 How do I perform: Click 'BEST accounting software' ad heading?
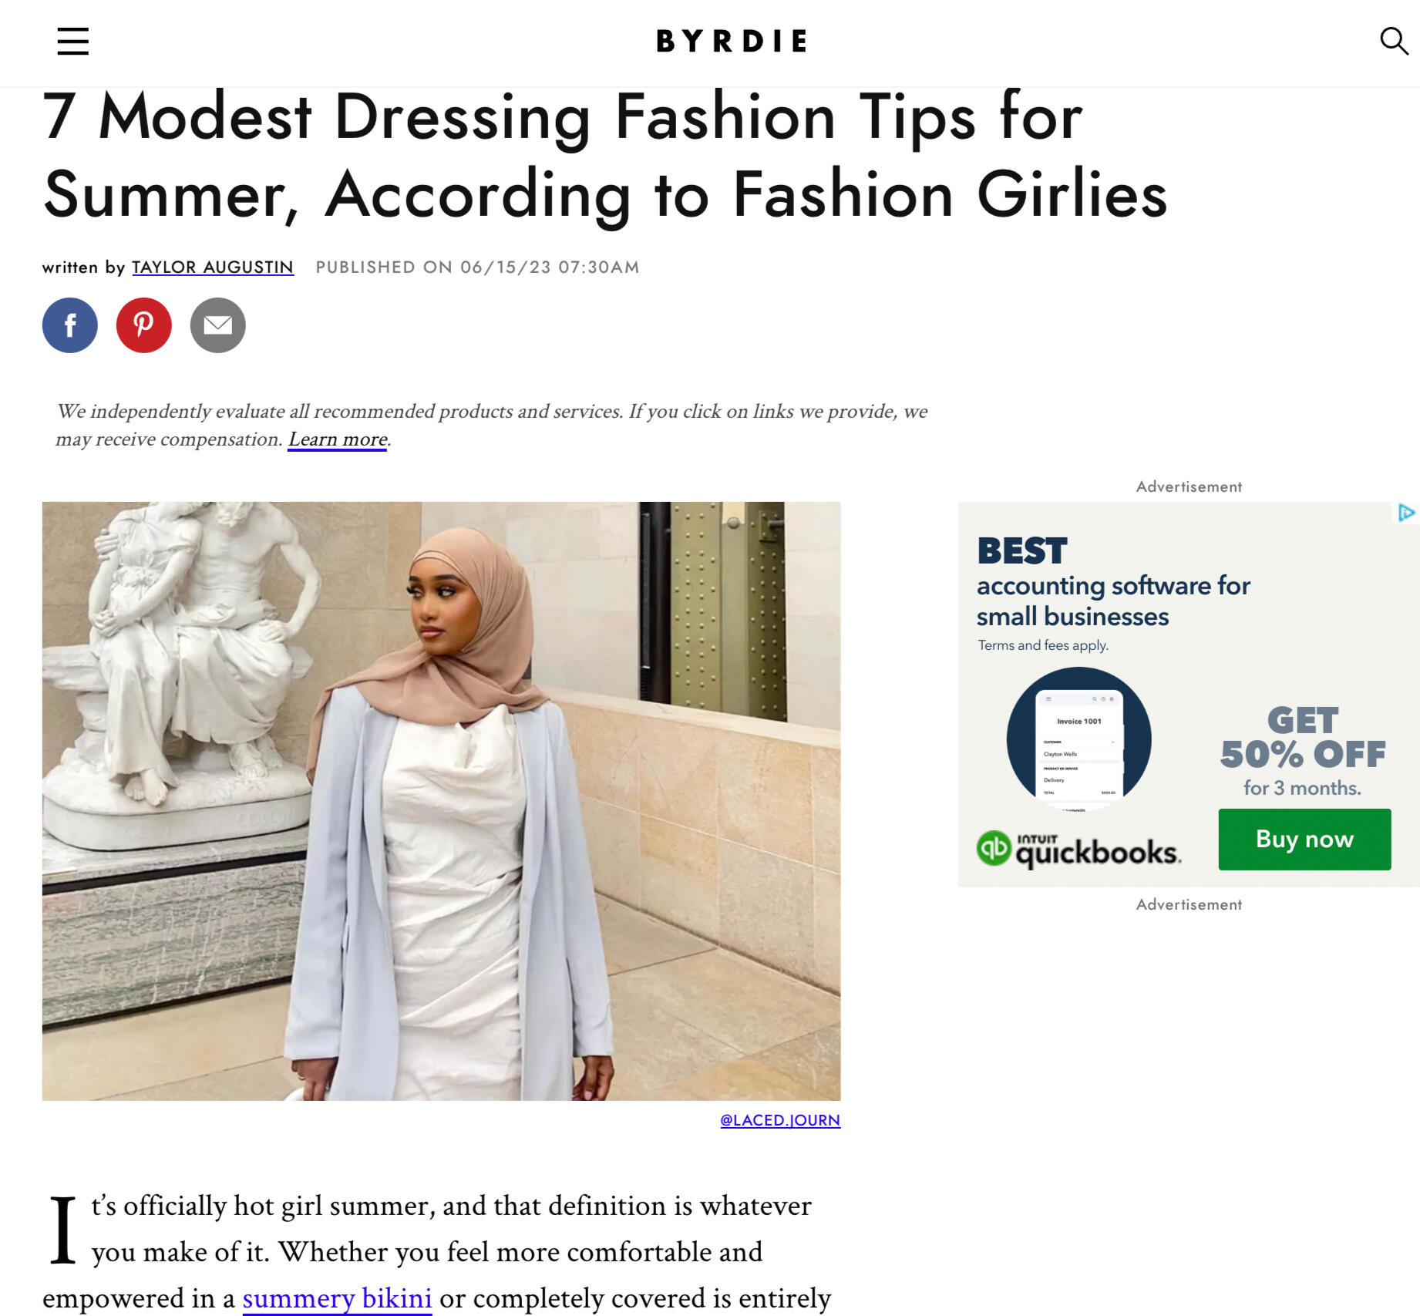1113,583
